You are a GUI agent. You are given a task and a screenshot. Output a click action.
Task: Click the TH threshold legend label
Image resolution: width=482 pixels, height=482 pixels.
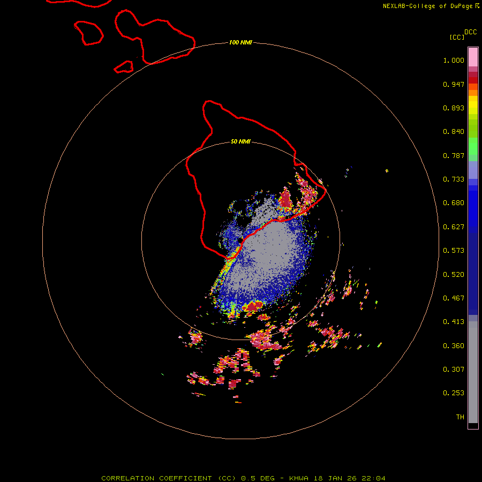click(460, 417)
